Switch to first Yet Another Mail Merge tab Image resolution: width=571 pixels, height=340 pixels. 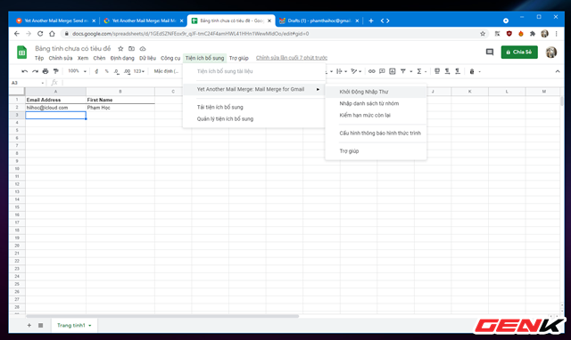click(x=55, y=20)
